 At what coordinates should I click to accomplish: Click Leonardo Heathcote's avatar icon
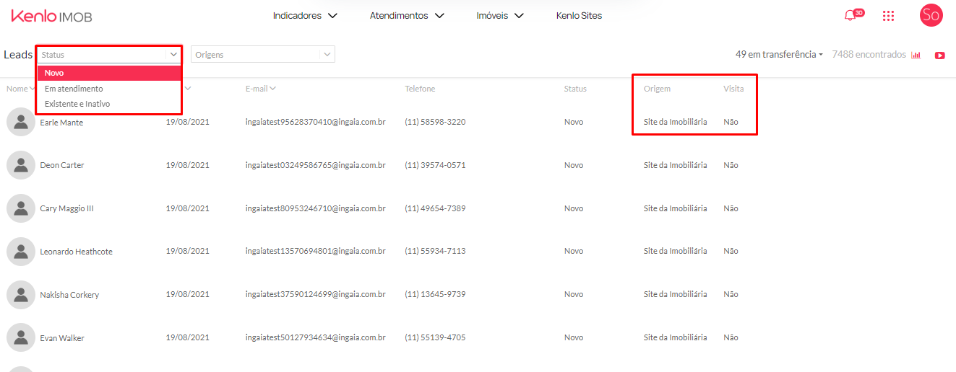coord(21,252)
